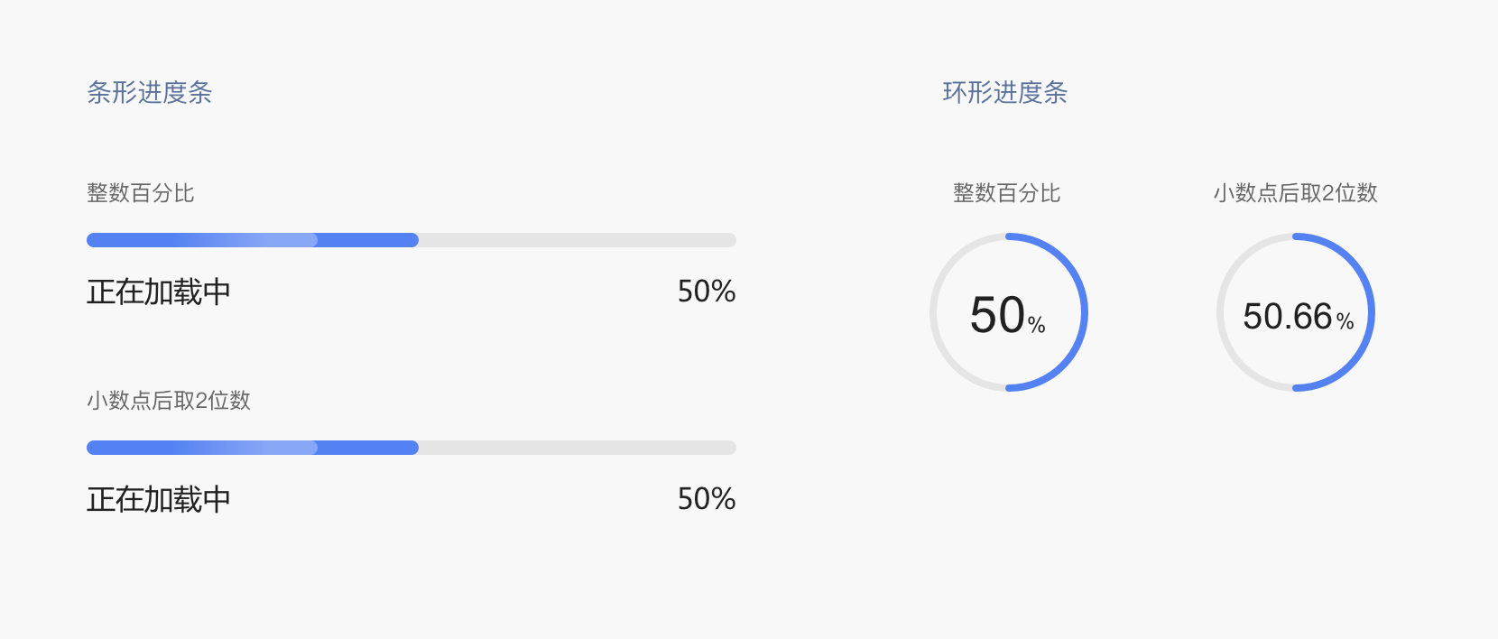Click the gray unfilled part of first progress bar

click(578, 240)
